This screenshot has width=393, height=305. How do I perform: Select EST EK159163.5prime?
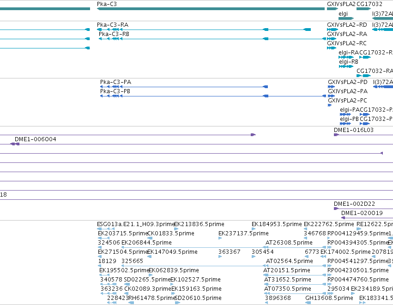tap(196, 289)
